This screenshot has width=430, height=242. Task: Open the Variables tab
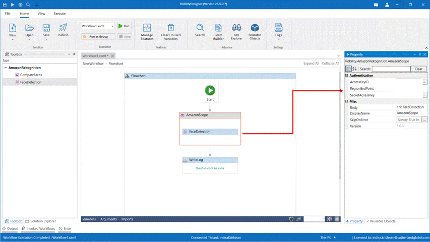click(89, 219)
